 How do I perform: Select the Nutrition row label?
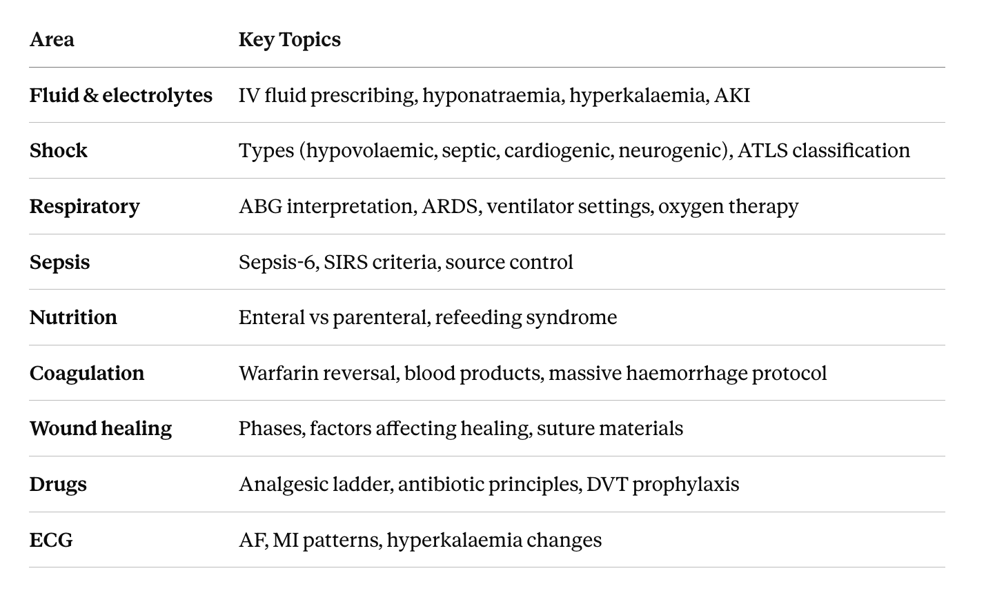73,317
